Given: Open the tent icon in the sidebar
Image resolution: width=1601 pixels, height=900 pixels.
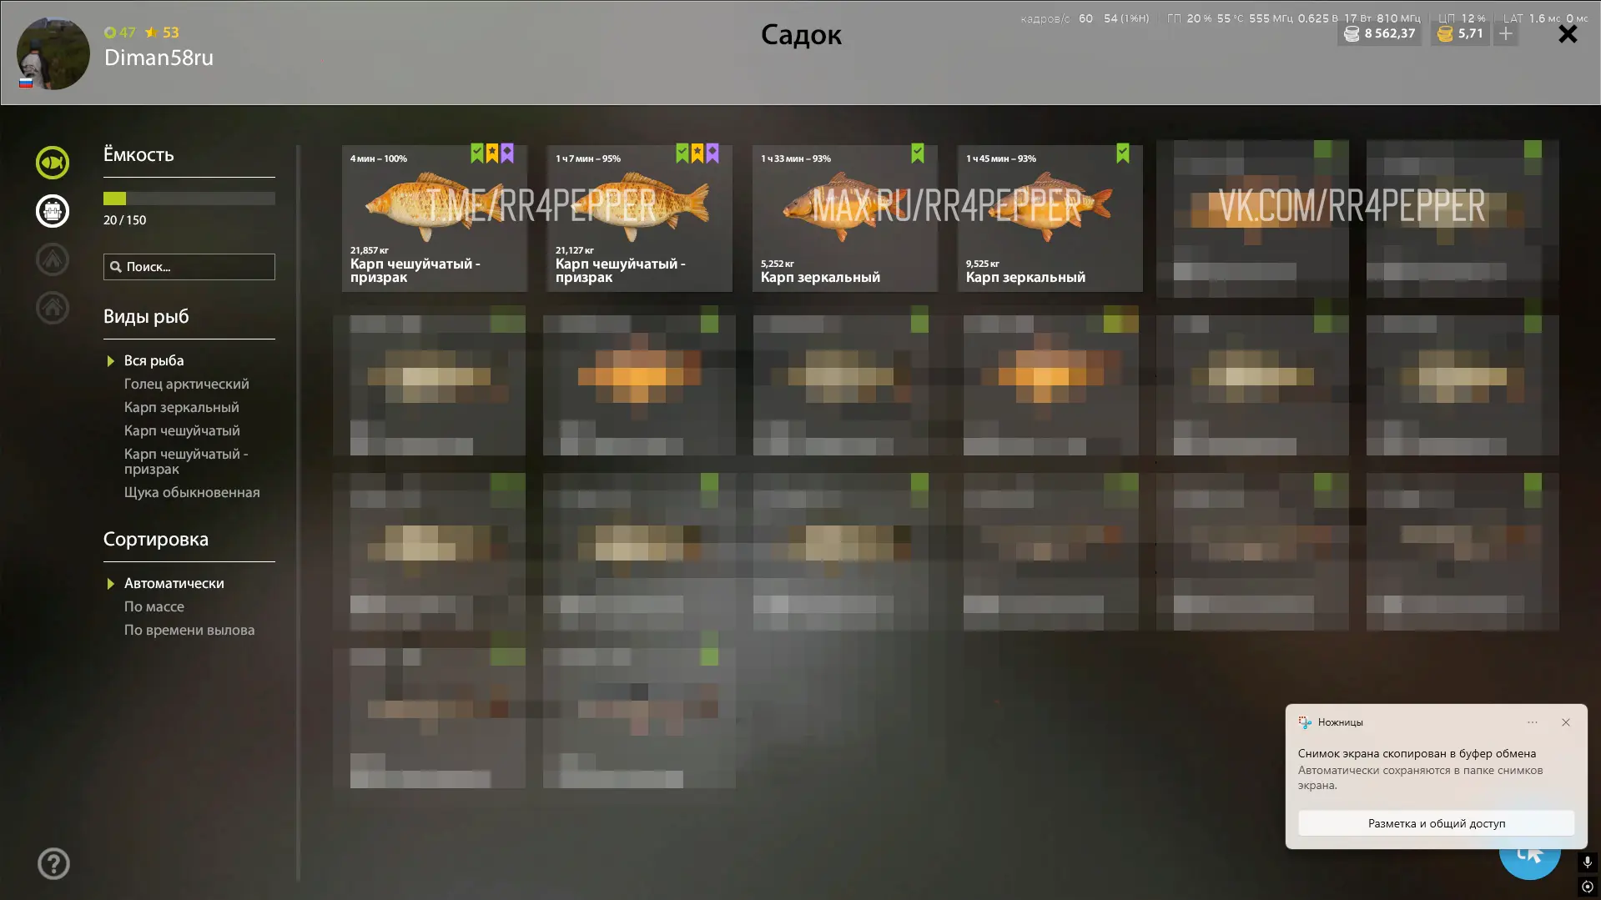Looking at the screenshot, I should [x=53, y=259].
